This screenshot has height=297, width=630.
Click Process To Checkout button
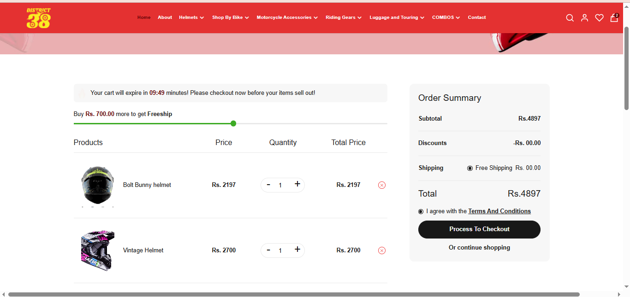tap(479, 229)
